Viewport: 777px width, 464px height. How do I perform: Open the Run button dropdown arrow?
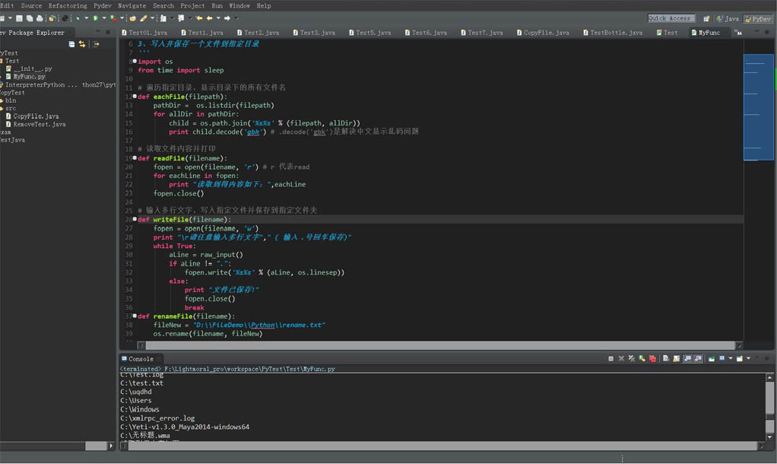(x=104, y=18)
